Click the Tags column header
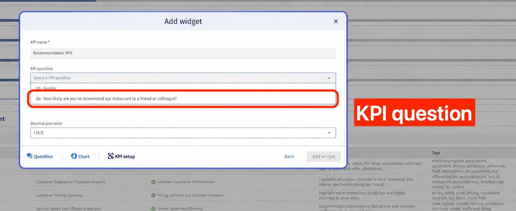516x211 pixels. 437,153
